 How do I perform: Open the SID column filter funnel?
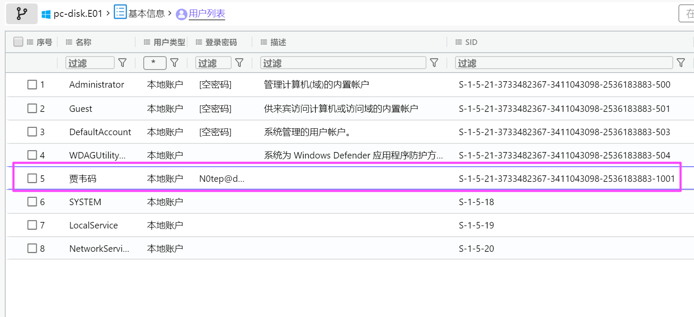pyautogui.click(x=681, y=63)
